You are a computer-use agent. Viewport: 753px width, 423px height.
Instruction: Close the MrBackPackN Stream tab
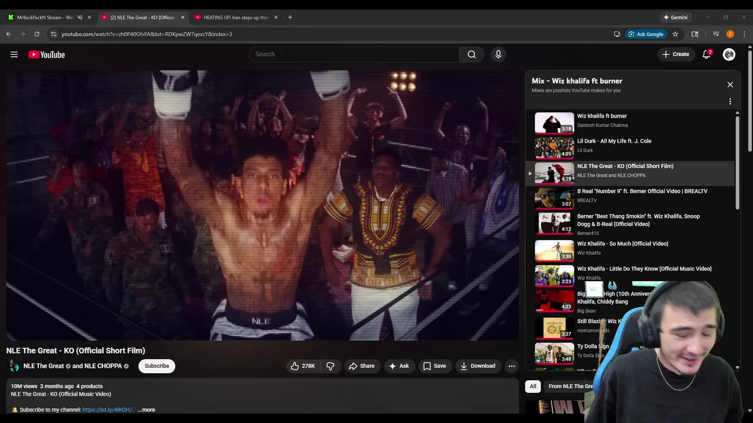89,17
